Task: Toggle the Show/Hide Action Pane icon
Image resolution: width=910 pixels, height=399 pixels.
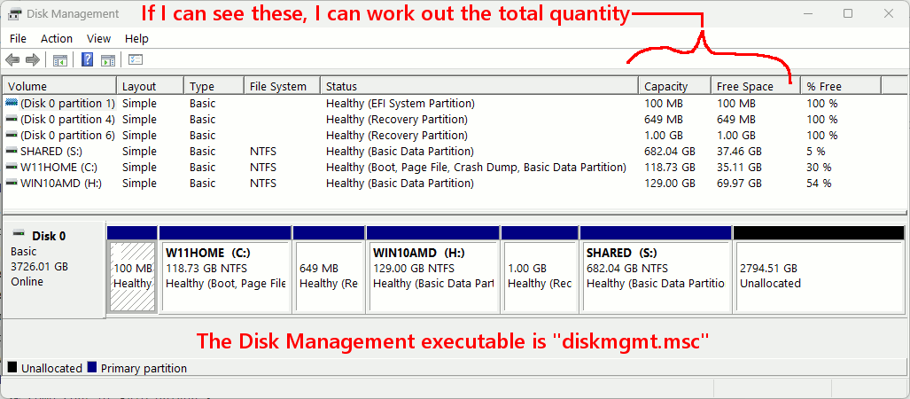Action: (x=108, y=59)
